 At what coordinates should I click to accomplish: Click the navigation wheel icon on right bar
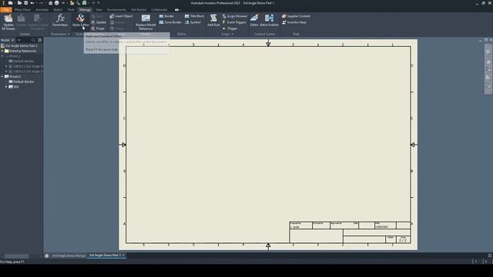tap(488, 52)
